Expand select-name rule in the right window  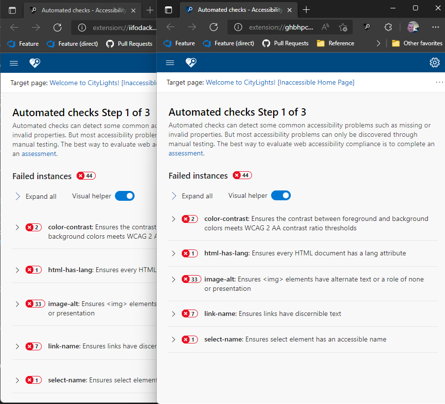pyautogui.click(x=173, y=340)
